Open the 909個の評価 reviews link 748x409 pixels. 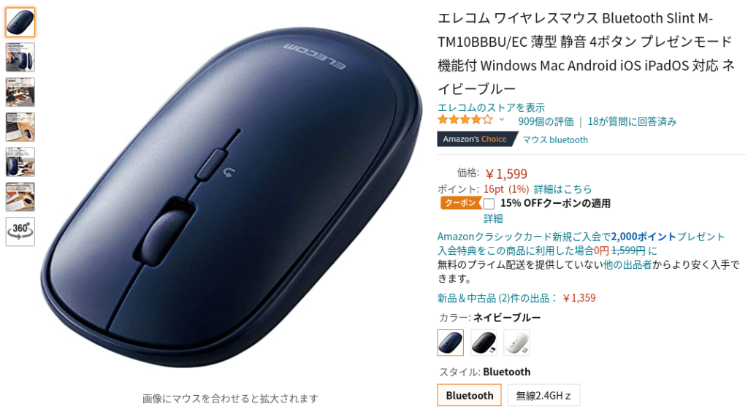[x=546, y=121]
